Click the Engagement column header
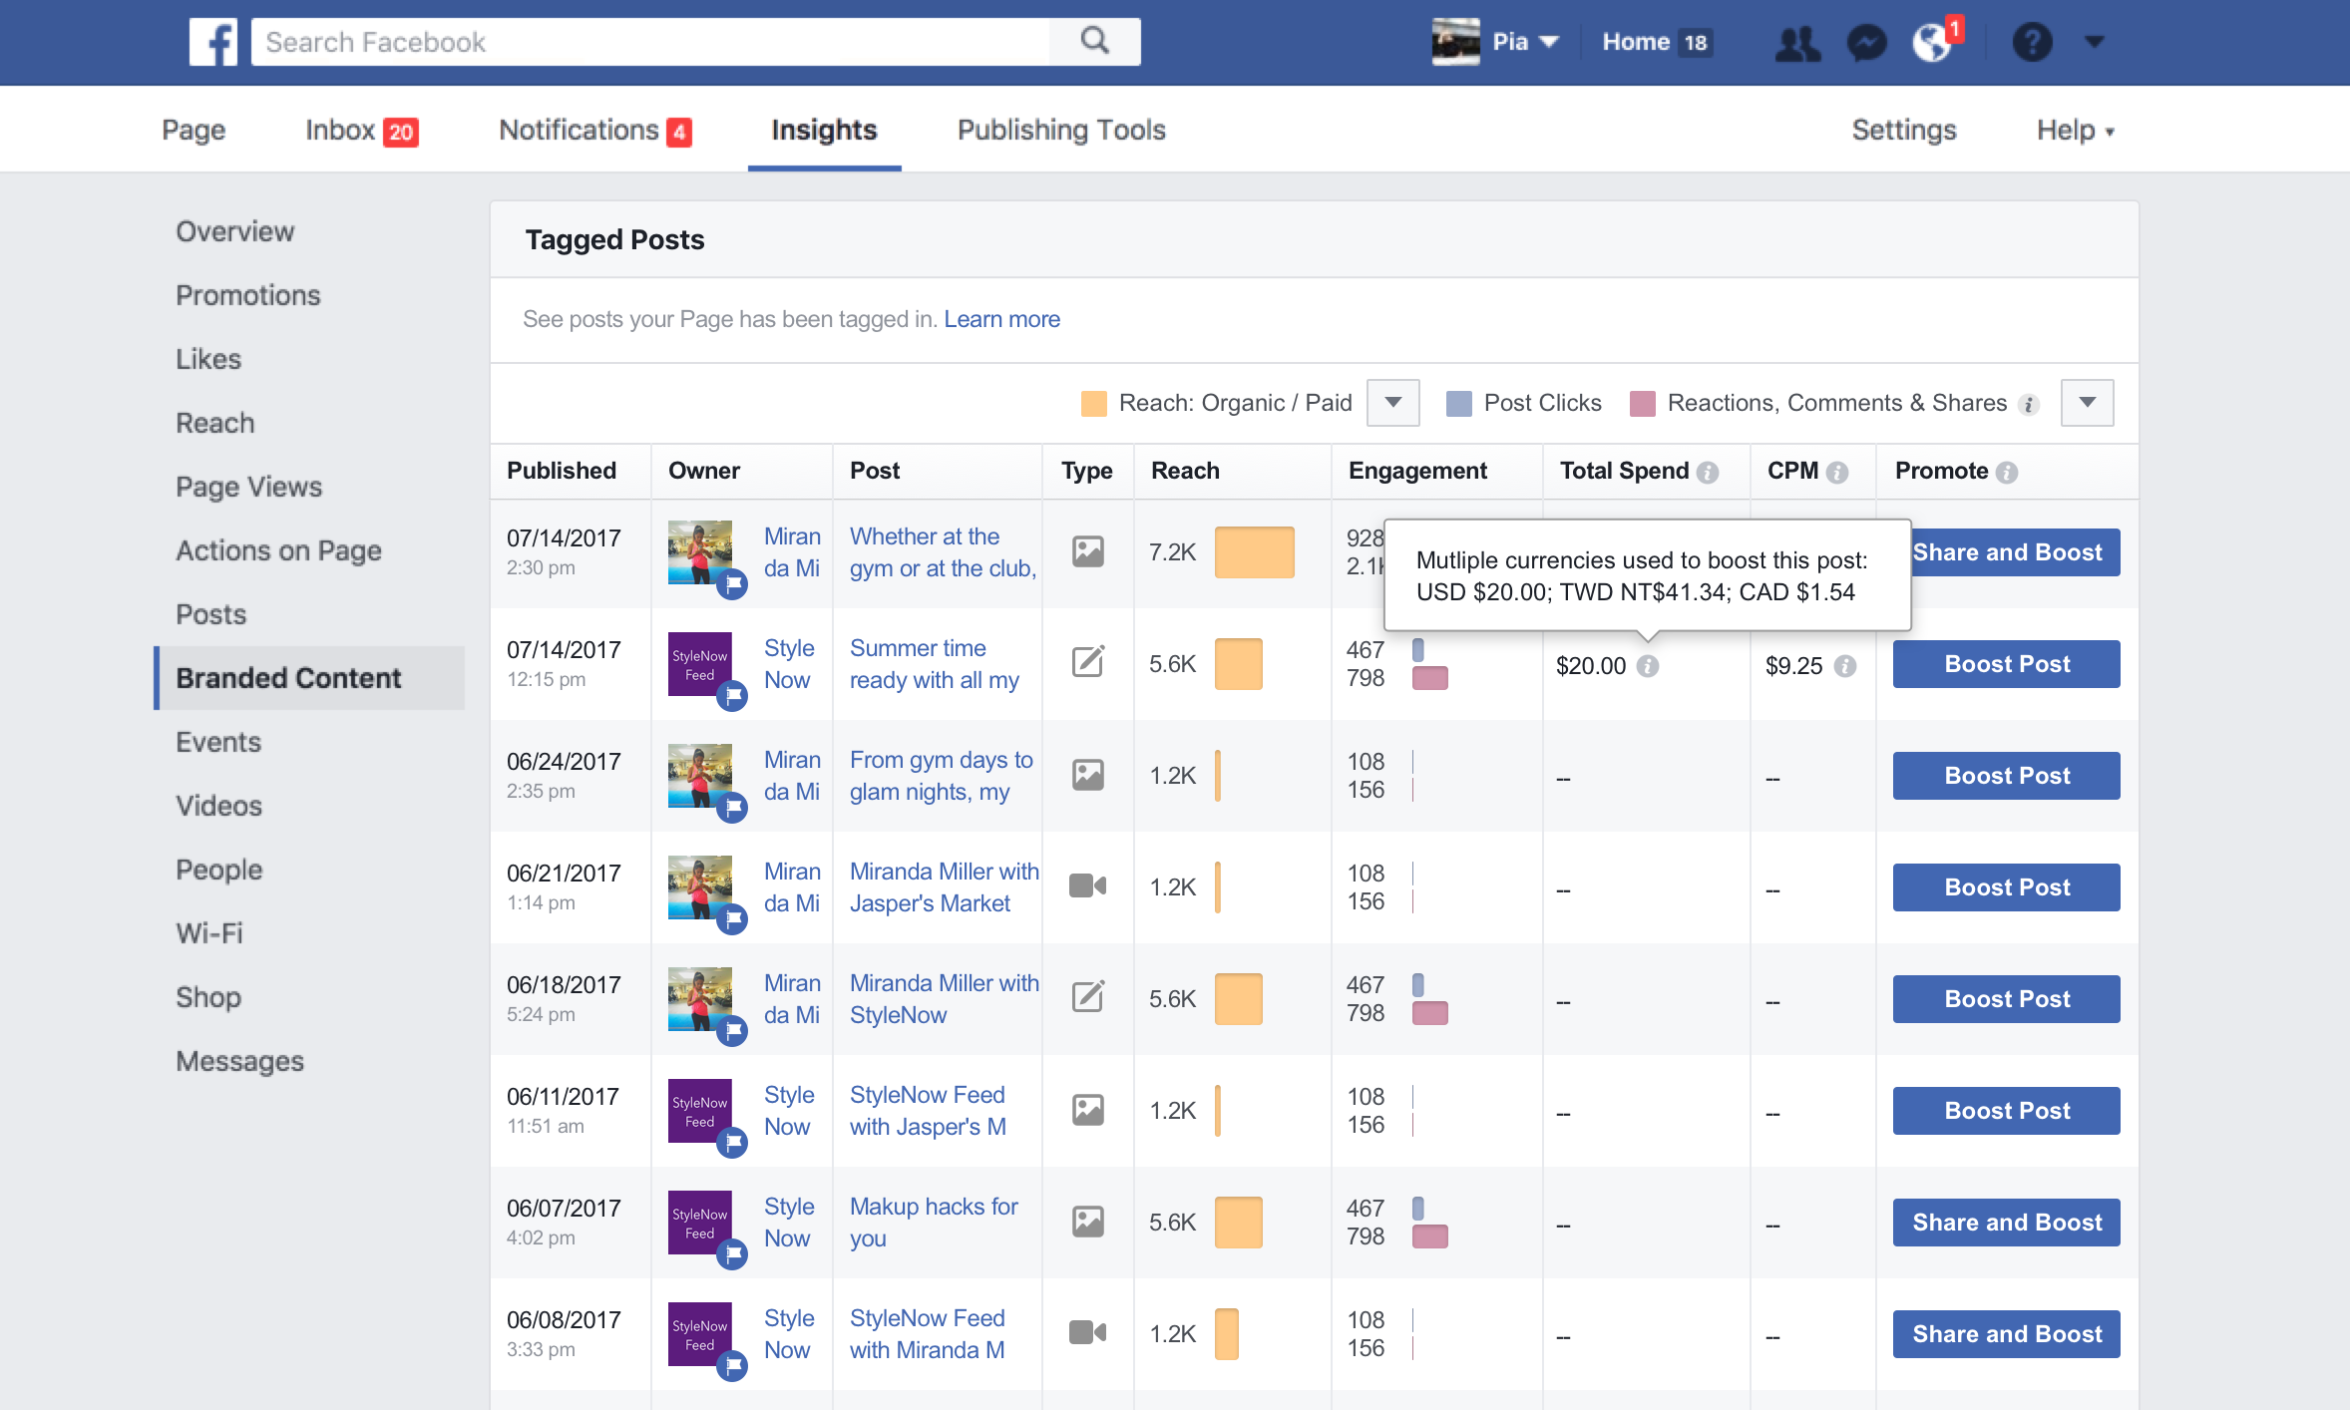The width and height of the screenshot is (2350, 1410). coord(1417,471)
